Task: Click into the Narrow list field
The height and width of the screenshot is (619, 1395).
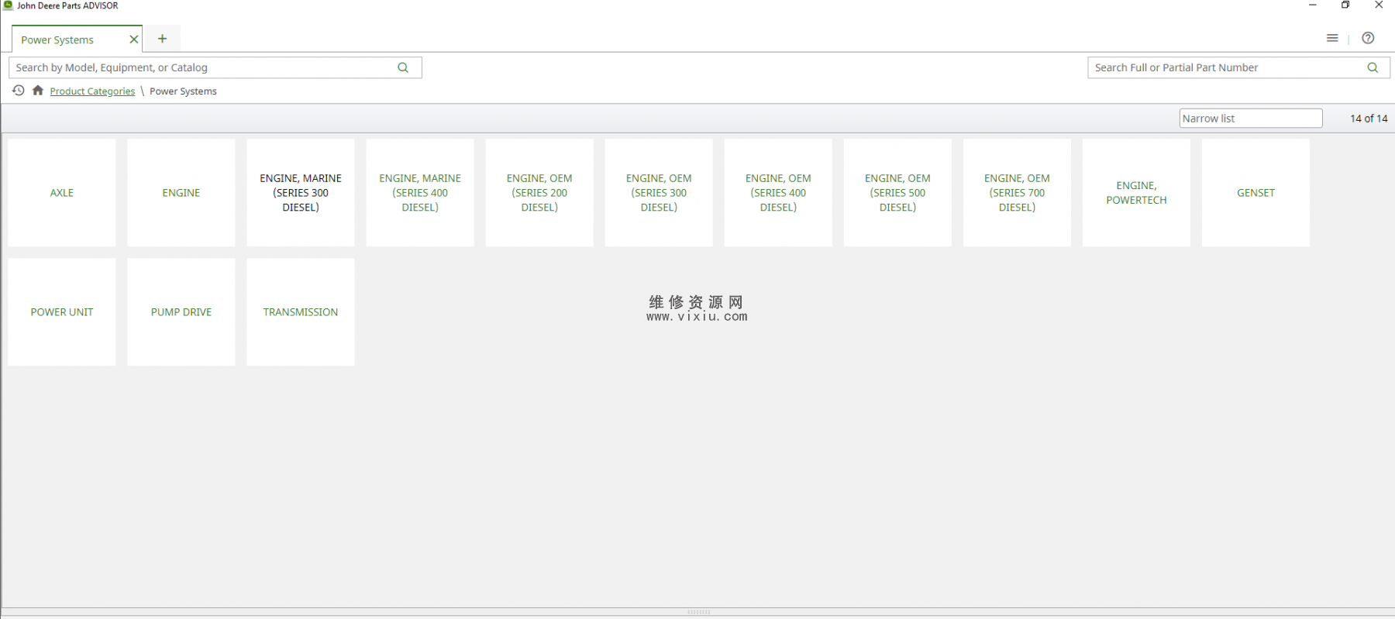Action: coord(1251,119)
